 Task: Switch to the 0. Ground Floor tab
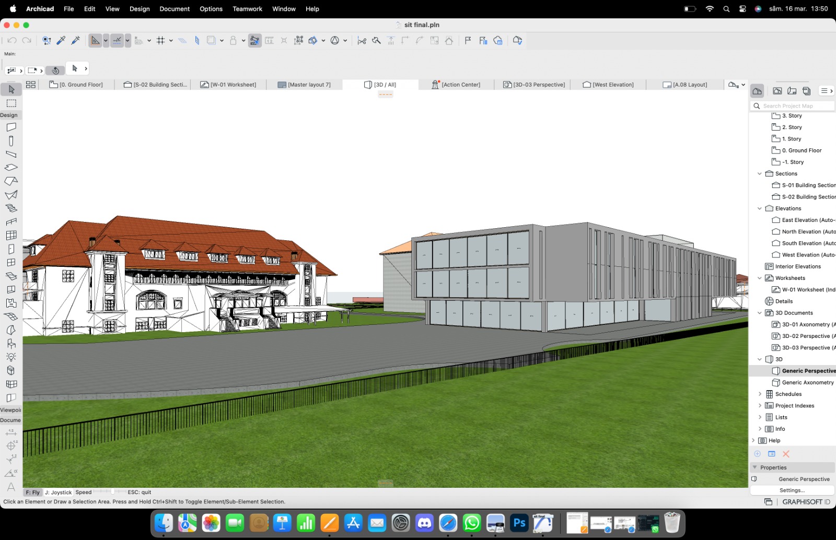point(76,85)
